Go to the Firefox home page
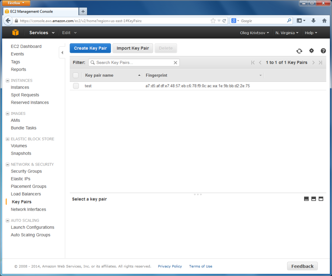Image resolution: width=332 pixels, height=276 pixels. click(x=324, y=21)
